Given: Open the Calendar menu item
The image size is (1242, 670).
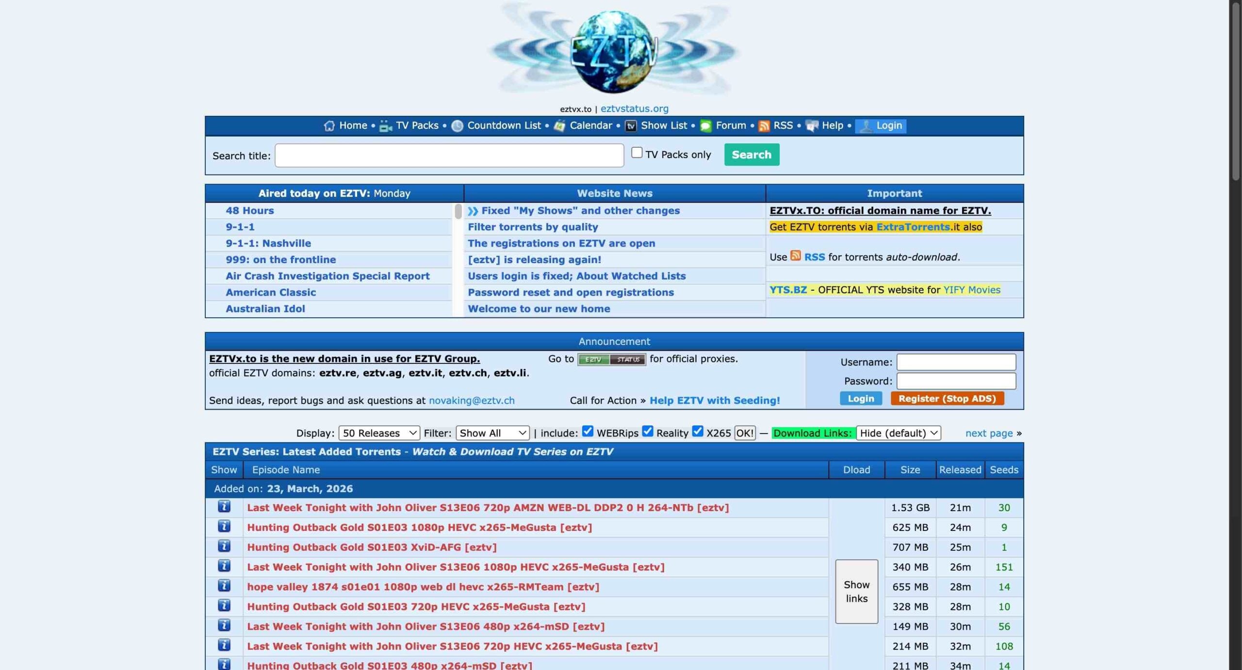Looking at the screenshot, I should coord(590,125).
